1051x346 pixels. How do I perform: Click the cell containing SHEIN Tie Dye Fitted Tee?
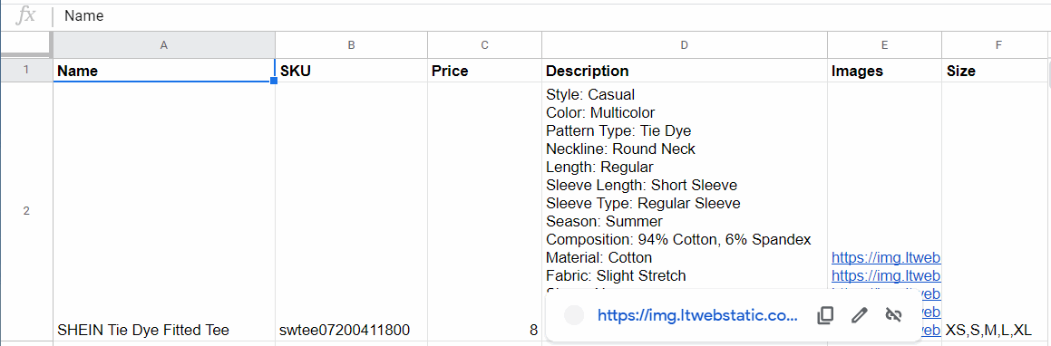(163, 211)
